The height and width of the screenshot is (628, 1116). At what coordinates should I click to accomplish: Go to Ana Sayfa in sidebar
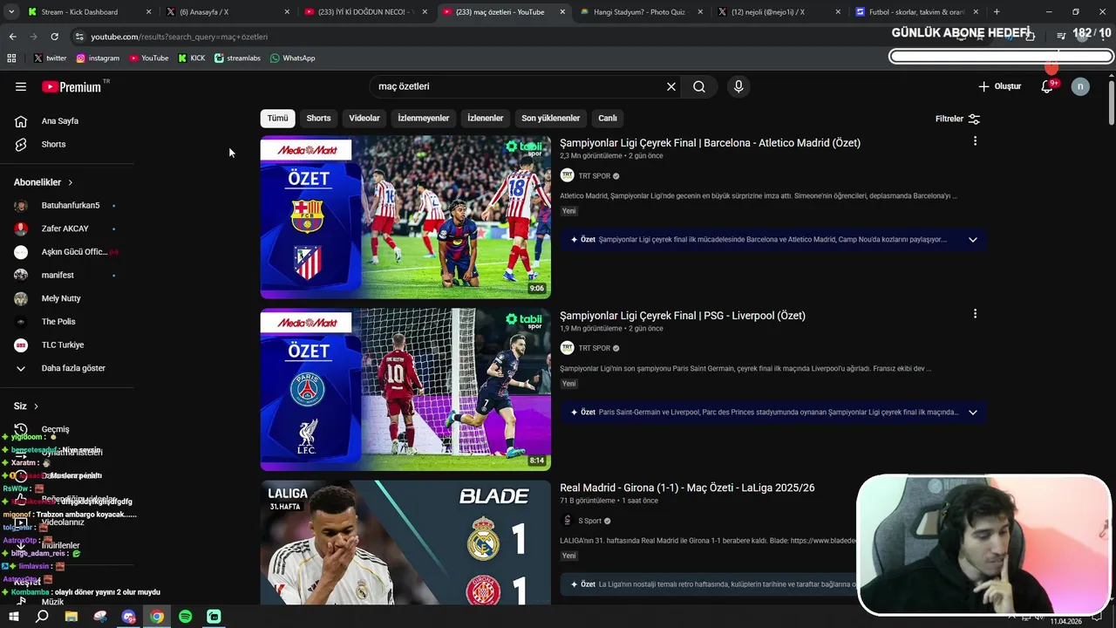pyautogui.click(x=59, y=121)
